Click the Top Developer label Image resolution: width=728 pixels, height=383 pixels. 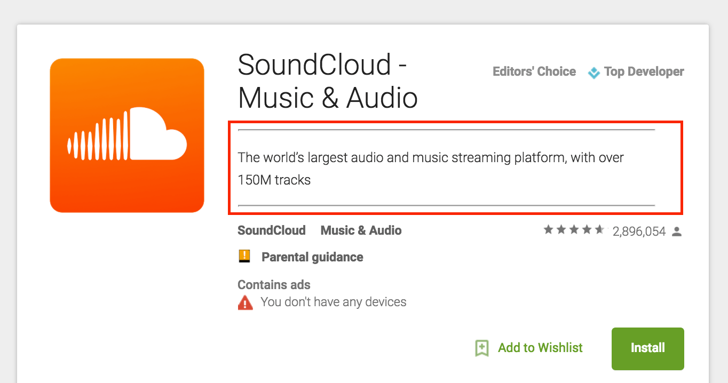coord(644,71)
